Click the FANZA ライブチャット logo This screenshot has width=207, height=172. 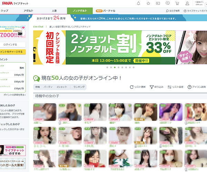[15, 3]
